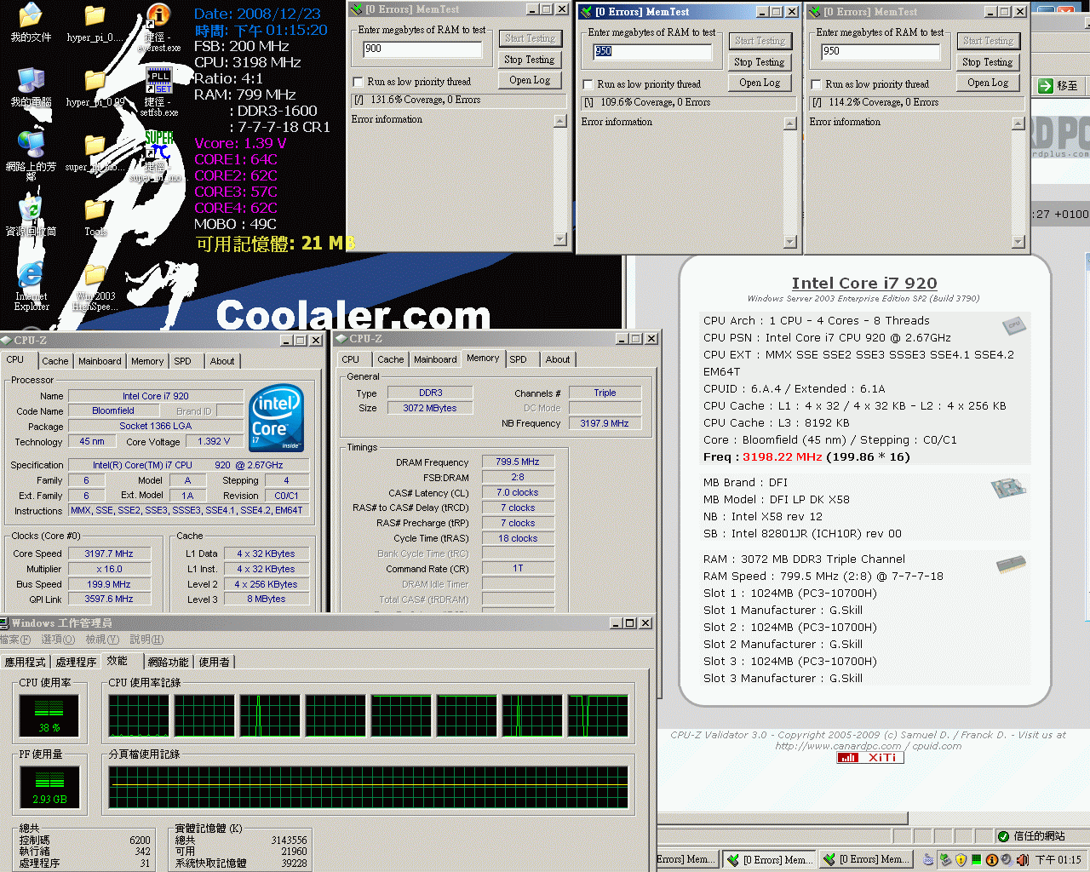Click RAM field in 114.2% coverage MemTest
Image resolution: width=1090 pixels, height=872 pixels.
click(x=881, y=51)
